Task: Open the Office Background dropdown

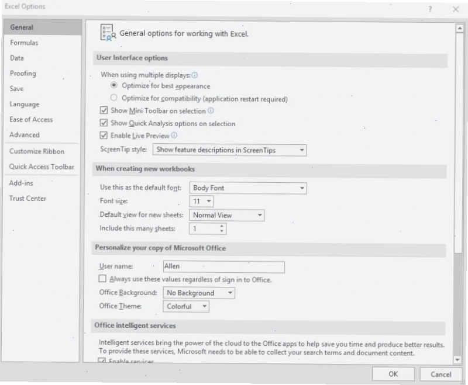Action: [199, 293]
